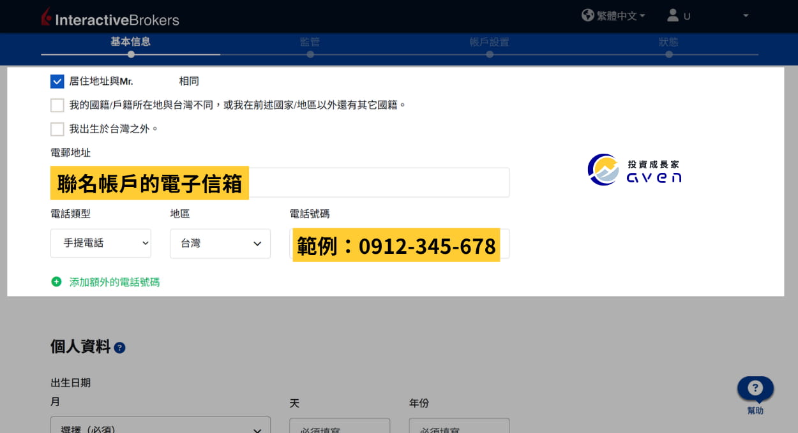Viewport: 798px width, 433px height.
Task: Go to the 帳戶設置 step tab
Action: pyautogui.click(x=489, y=42)
